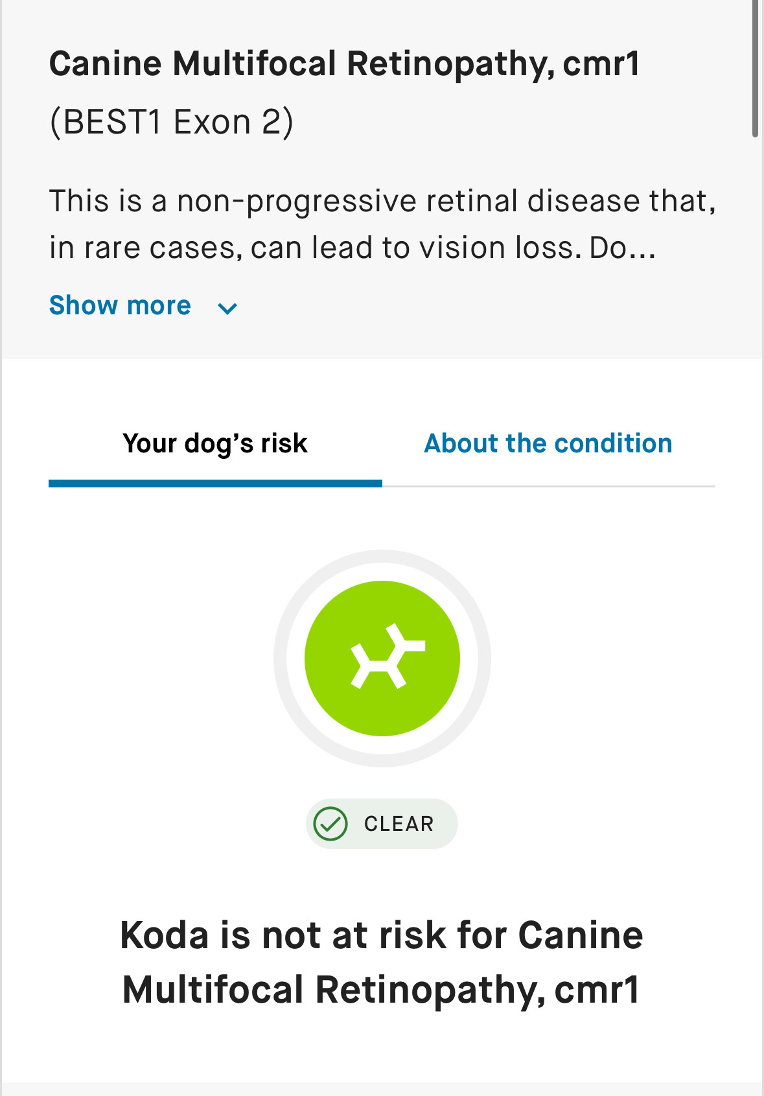
Task: Select the Your dog's risk tab
Action: click(x=214, y=443)
